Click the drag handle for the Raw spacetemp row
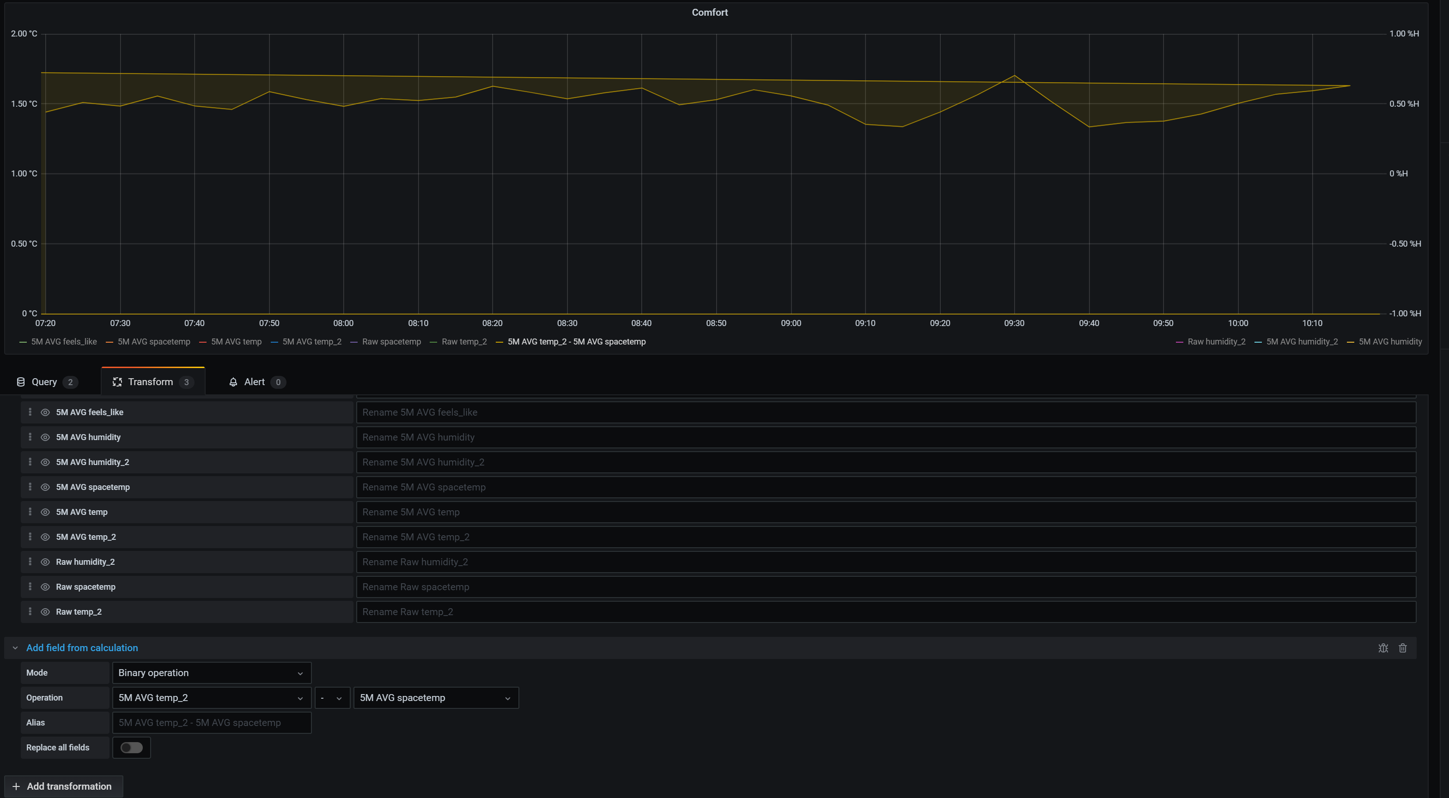This screenshot has height=798, width=1449. tap(30, 586)
